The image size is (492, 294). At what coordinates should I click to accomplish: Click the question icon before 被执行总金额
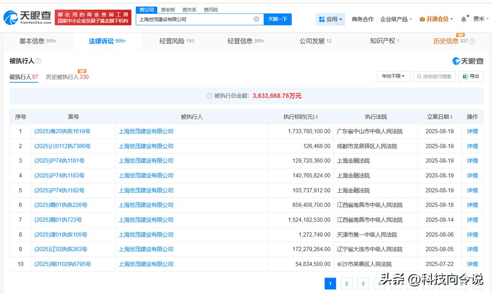[x=210, y=96]
